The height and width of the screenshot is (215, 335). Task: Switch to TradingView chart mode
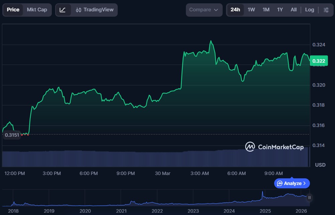[95, 10]
